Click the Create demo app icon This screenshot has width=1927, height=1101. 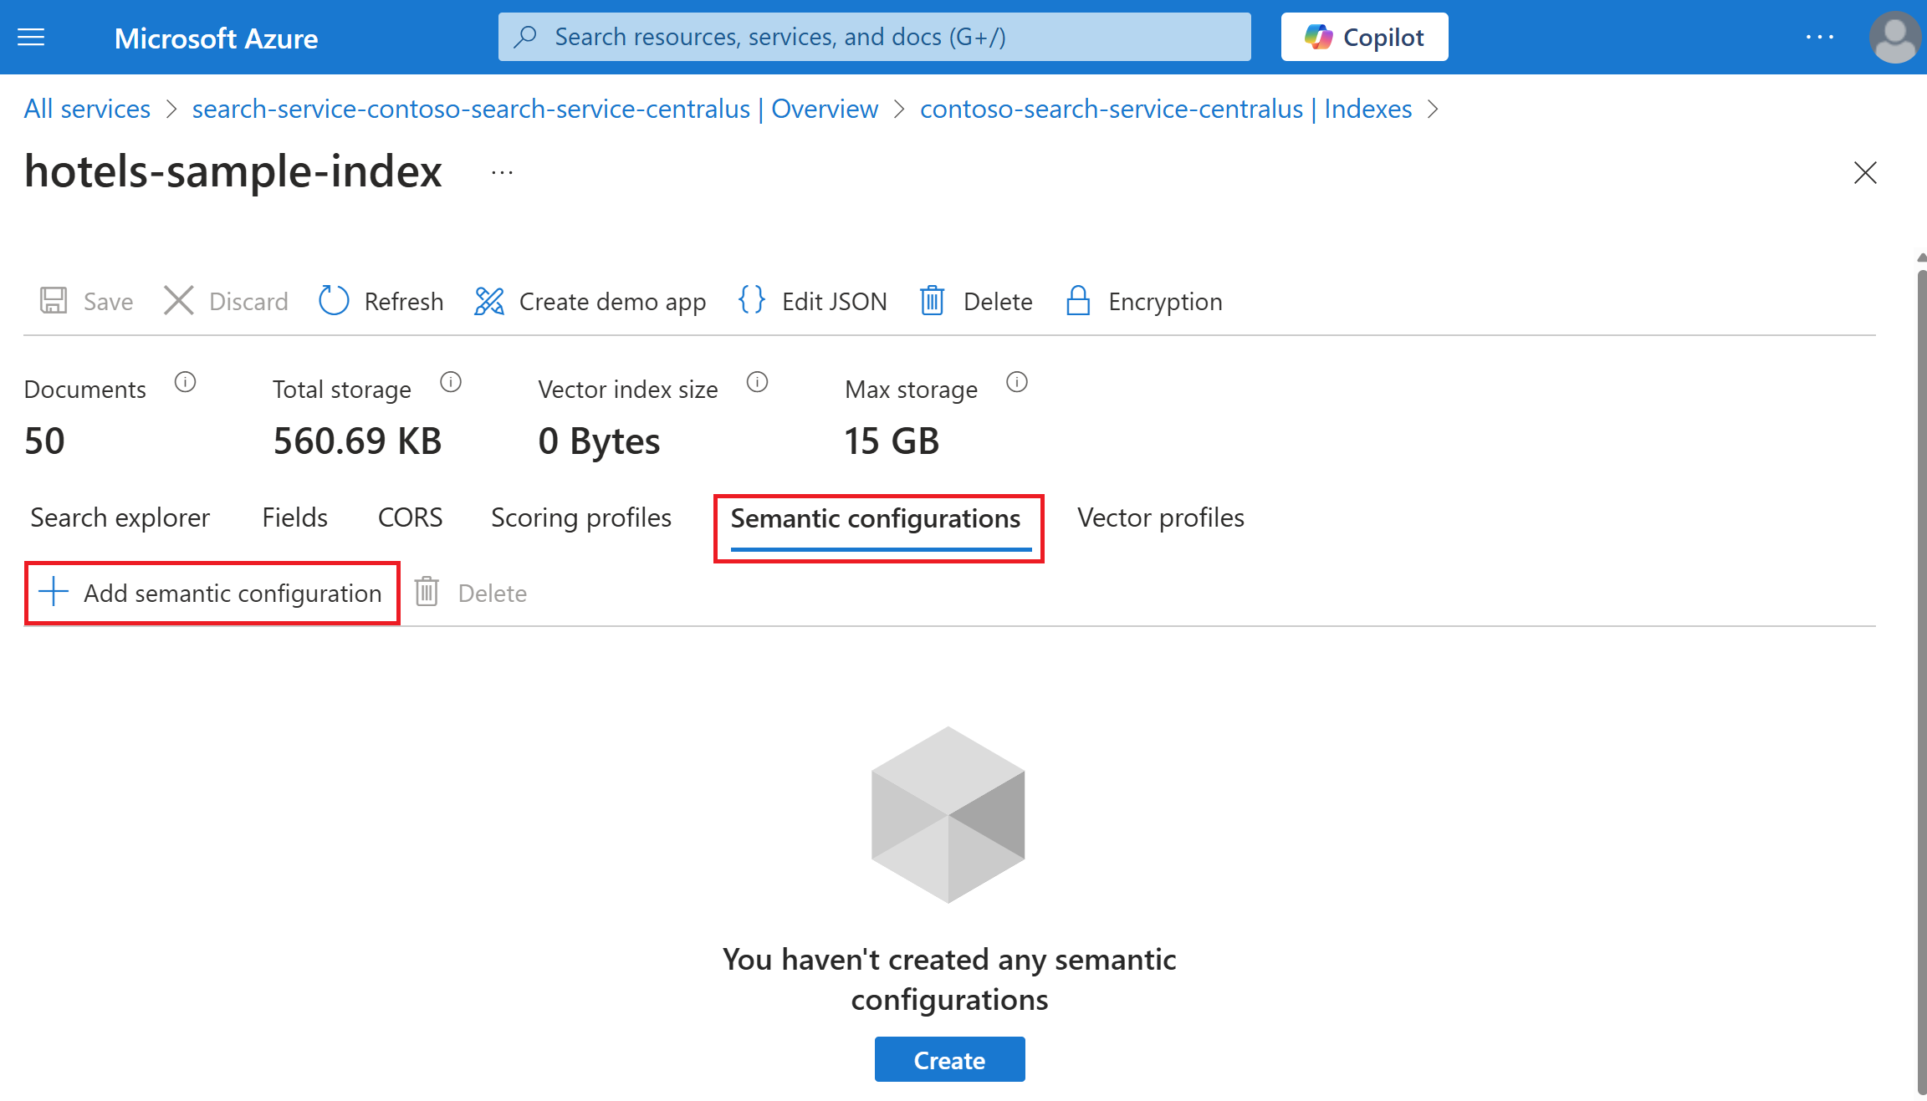[489, 301]
